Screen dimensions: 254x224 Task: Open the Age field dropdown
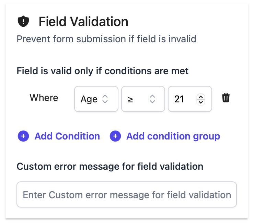coord(96,99)
